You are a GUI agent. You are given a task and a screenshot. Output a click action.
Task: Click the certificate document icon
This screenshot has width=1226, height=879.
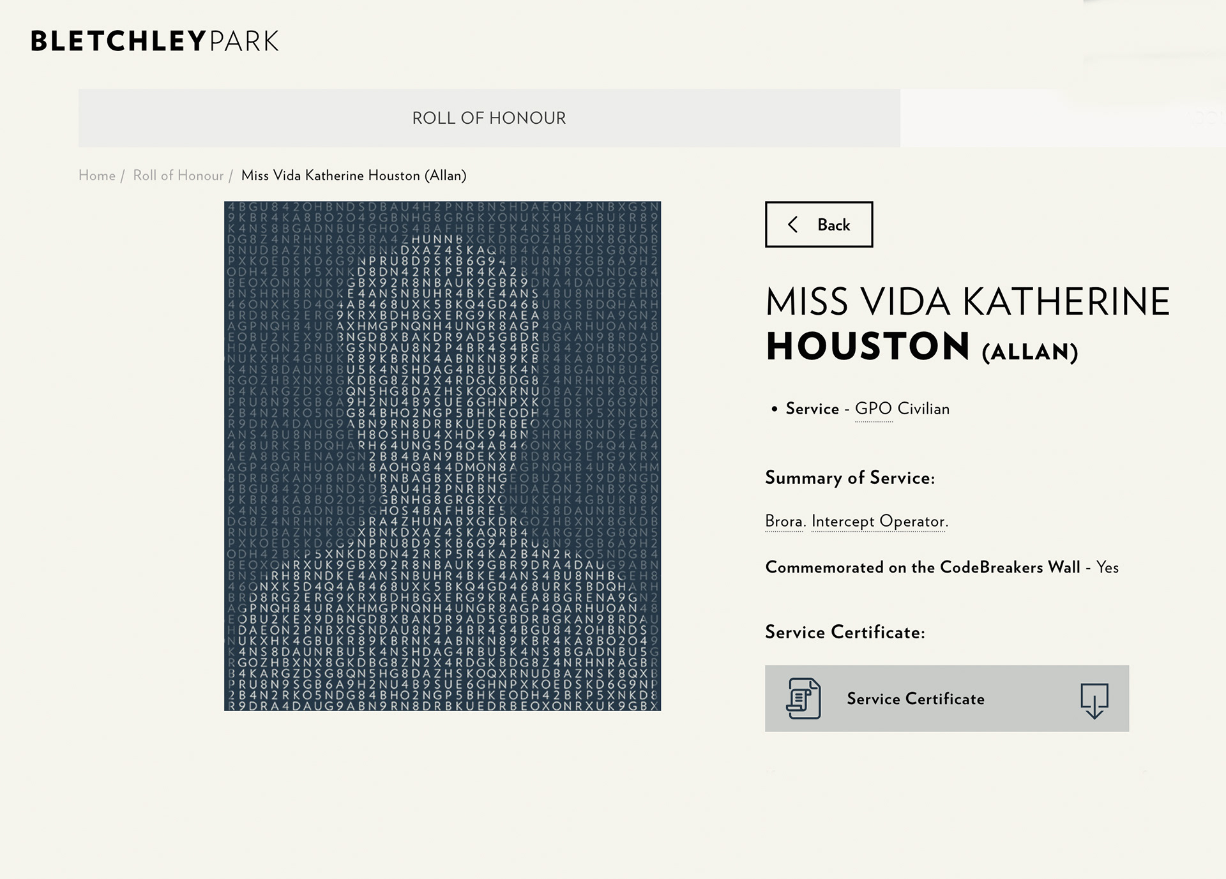(803, 698)
